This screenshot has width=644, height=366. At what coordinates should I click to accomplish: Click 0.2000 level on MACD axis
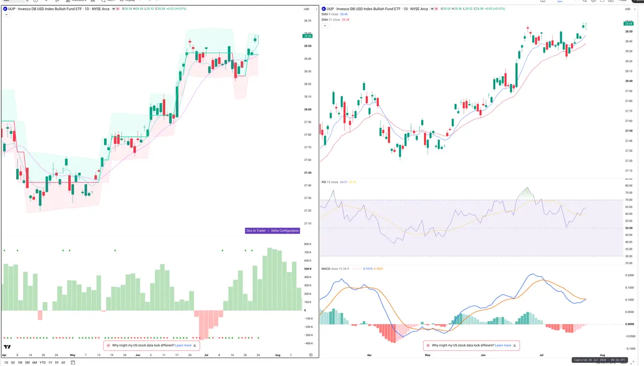628,275
